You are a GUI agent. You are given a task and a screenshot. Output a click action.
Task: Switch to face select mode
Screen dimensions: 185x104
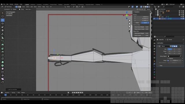pos(20,7)
